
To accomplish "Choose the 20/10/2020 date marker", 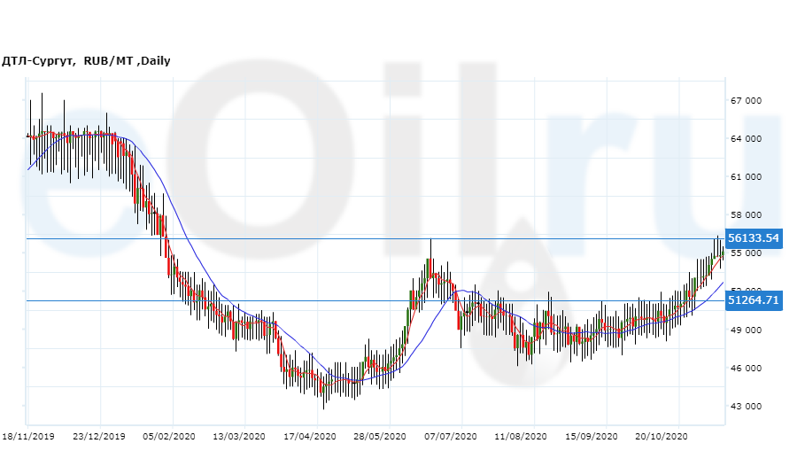I will coord(663,437).
